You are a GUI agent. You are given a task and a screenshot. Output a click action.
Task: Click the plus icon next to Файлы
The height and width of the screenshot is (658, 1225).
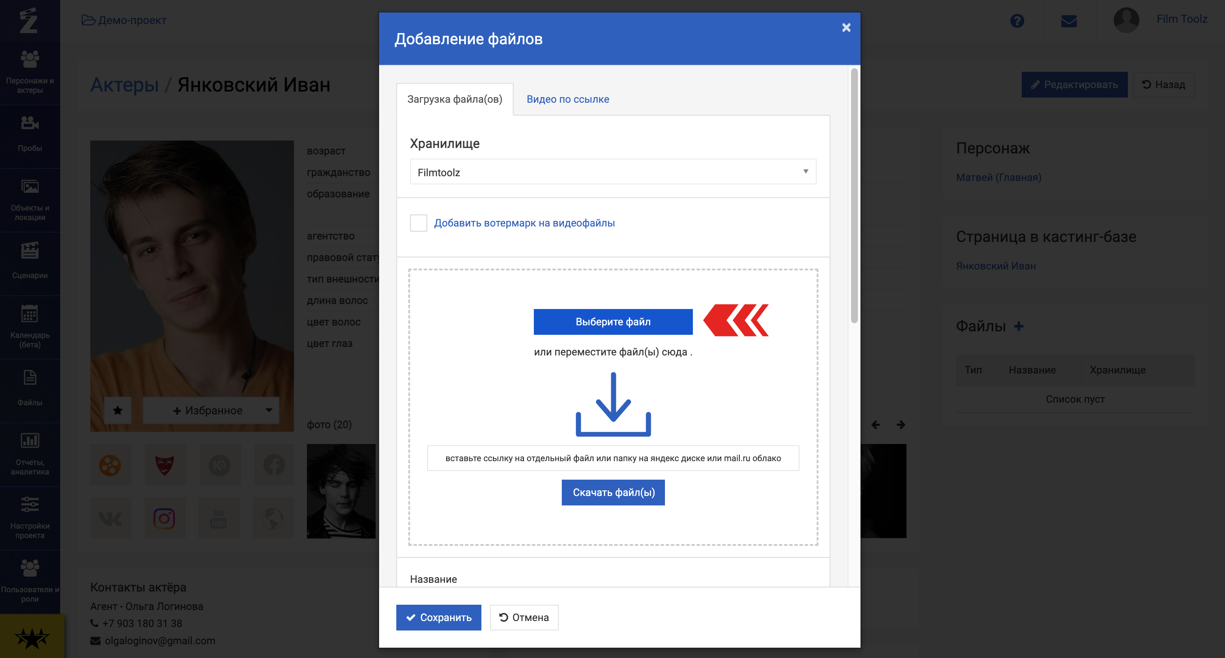[1018, 326]
